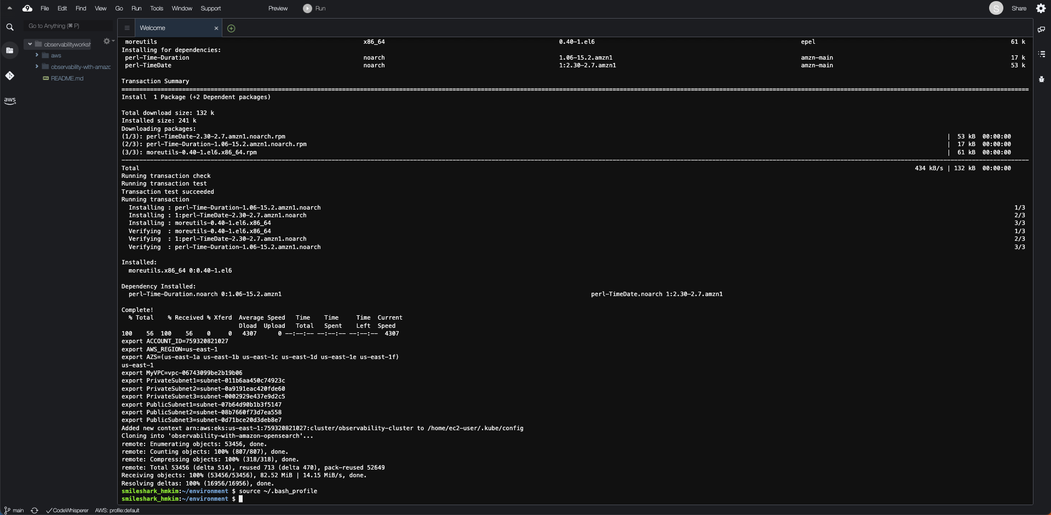Open the pane tab list menu icon
Image resolution: width=1051 pixels, height=515 pixels.
click(127, 28)
